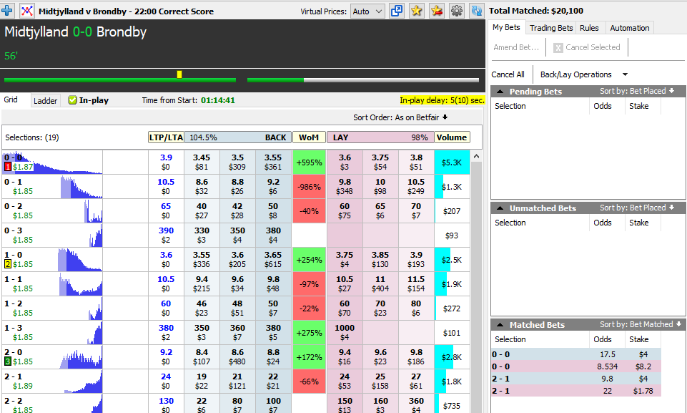Click the first half progress bar
The height and width of the screenshot is (413, 687).
120,80
